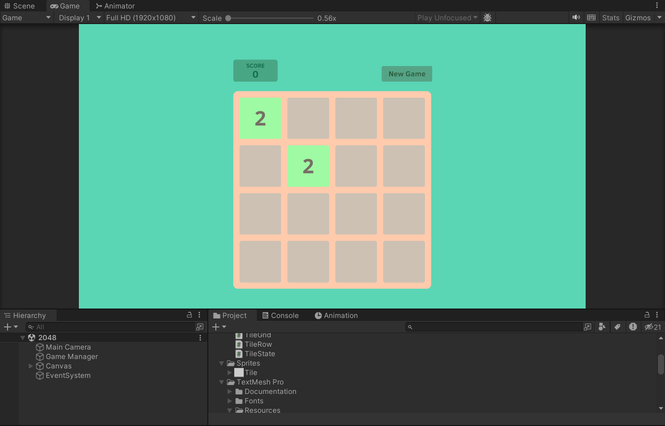Filter Project assets by label with tag icon

click(x=618, y=326)
